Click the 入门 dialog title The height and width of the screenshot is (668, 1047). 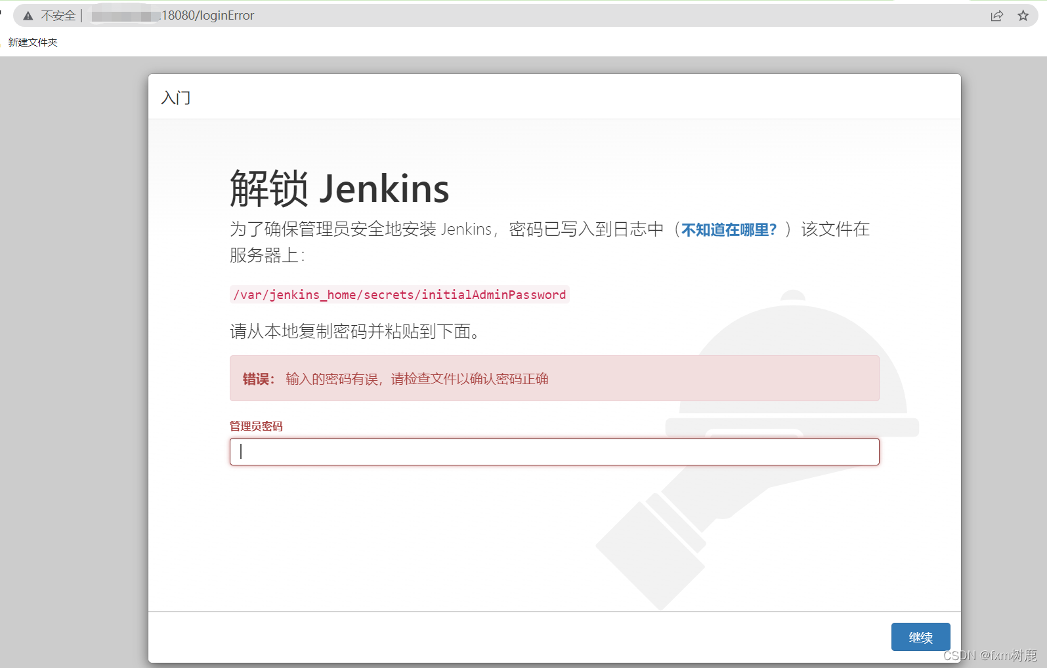tap(176, 98)
